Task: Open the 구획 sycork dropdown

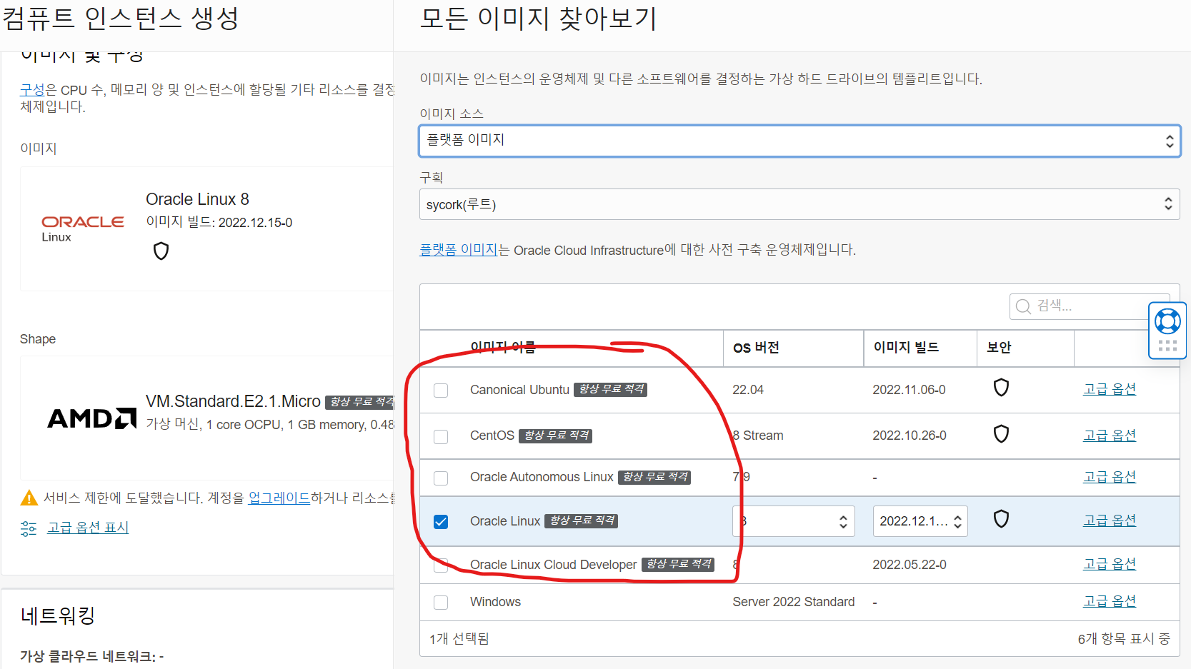Action: coord(799,204)
